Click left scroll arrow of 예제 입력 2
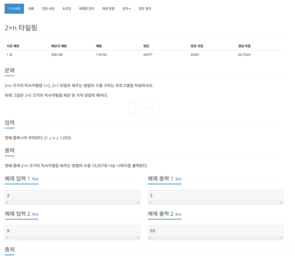The image size is (295, 260). 7,238
